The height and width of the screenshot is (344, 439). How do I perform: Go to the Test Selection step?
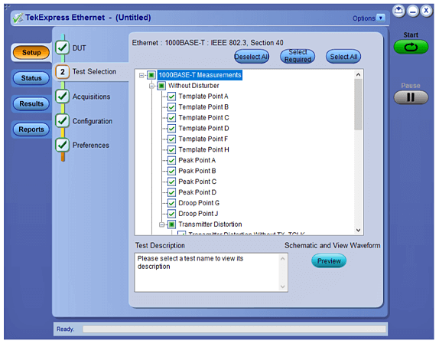[x=94, y=72]
